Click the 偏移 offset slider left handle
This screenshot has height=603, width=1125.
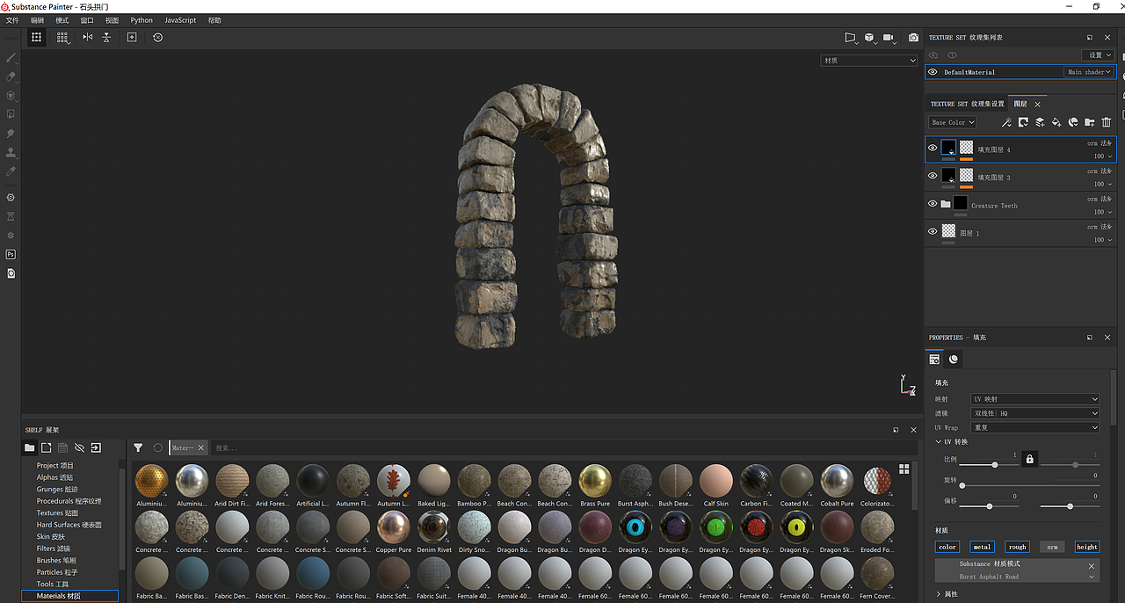click(x=990, y=506)
